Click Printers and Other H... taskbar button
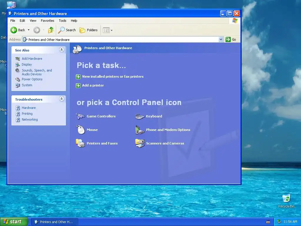Viewport: 301px width, 226px height. pyautogui.click(x=54, y=222)
